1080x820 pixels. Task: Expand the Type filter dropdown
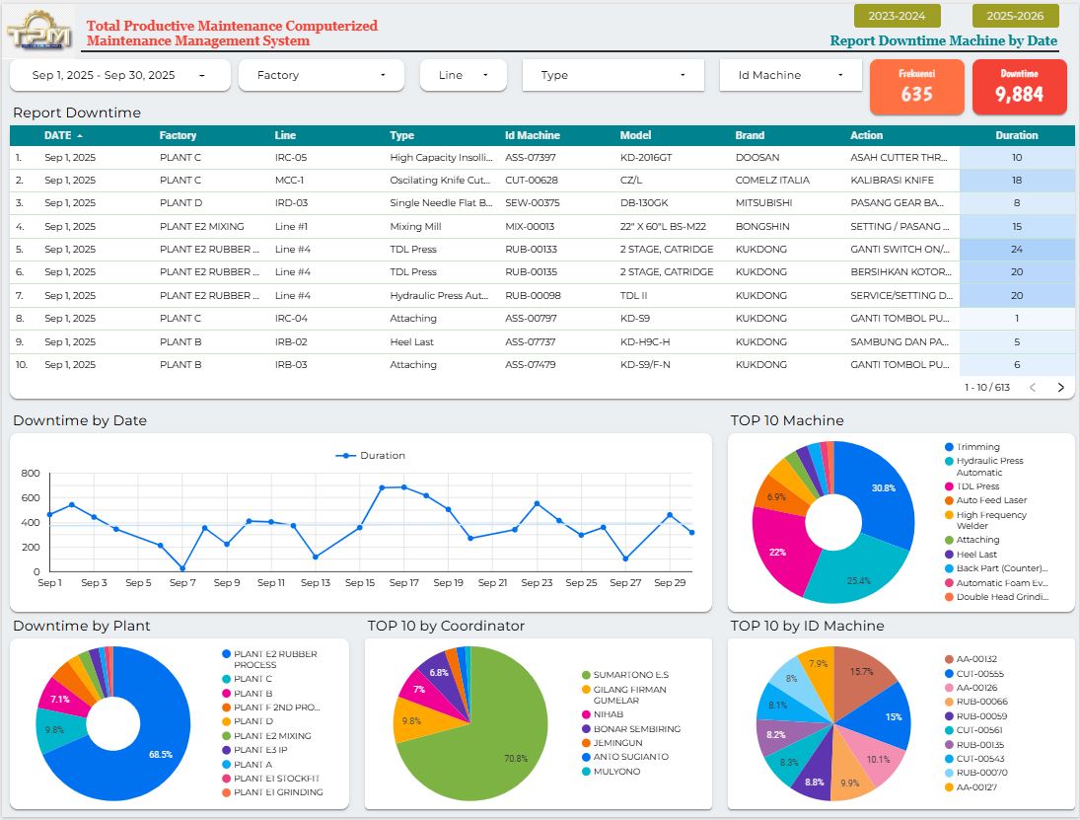tap(612, 75)
